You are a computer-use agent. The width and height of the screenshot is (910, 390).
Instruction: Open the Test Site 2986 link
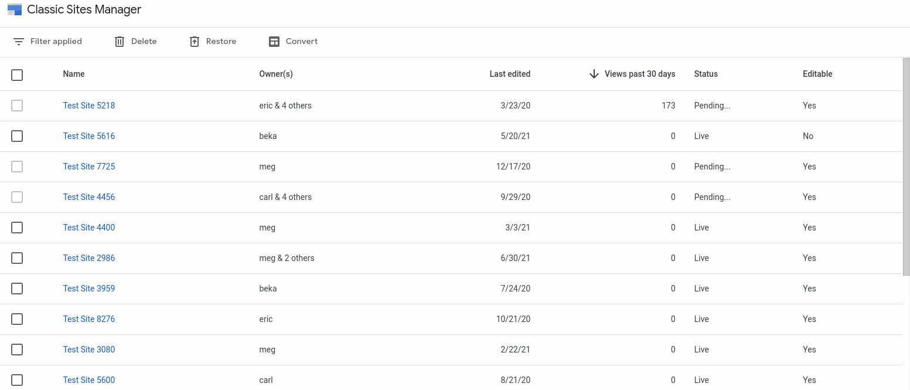point(89,258)
